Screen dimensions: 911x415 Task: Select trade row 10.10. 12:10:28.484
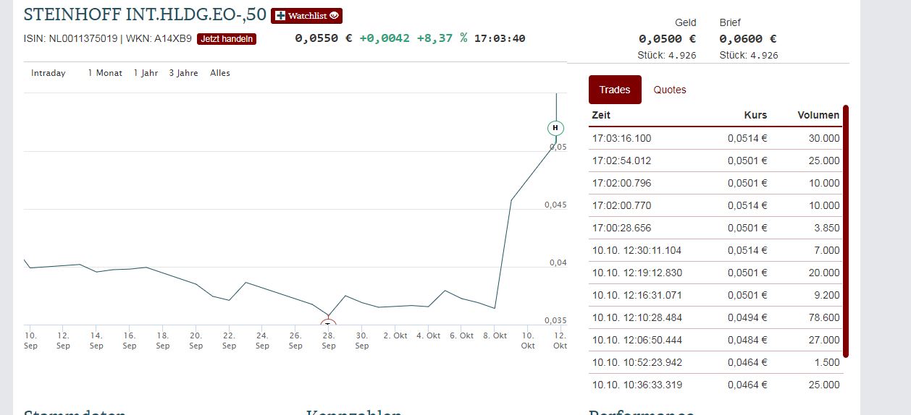point(715,317)
